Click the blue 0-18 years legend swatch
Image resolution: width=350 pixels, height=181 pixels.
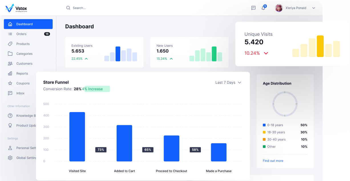coord(264,125)
